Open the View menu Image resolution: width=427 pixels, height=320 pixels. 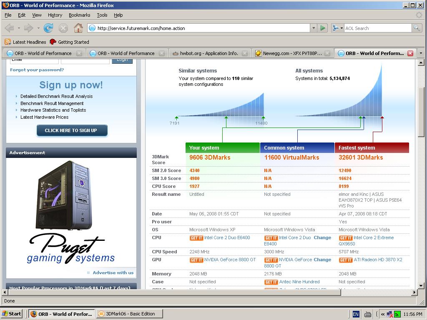37,15
